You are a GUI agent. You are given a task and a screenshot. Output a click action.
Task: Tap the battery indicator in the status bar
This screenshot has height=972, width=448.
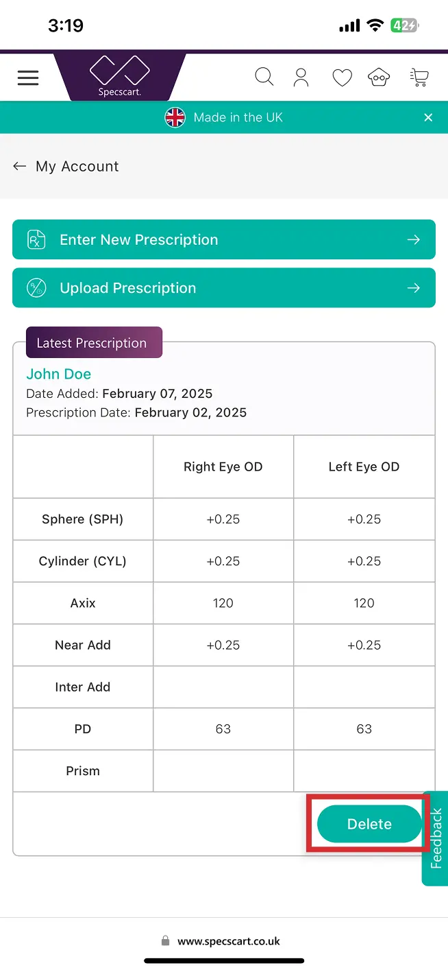point(405,25)
